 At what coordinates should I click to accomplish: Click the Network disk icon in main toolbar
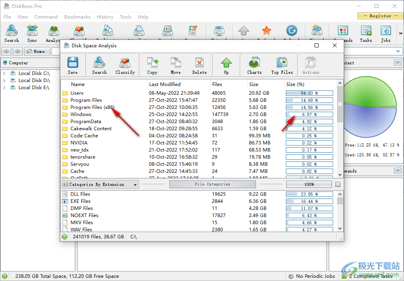219,31
